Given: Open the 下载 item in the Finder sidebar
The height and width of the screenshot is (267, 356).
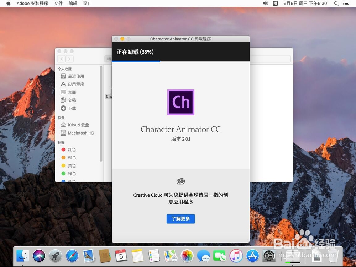Looking at the screenshot, I should (x=71, y=108).
